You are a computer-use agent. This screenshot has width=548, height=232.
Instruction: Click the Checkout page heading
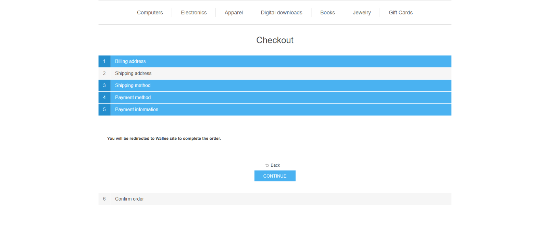click(275, 40)
